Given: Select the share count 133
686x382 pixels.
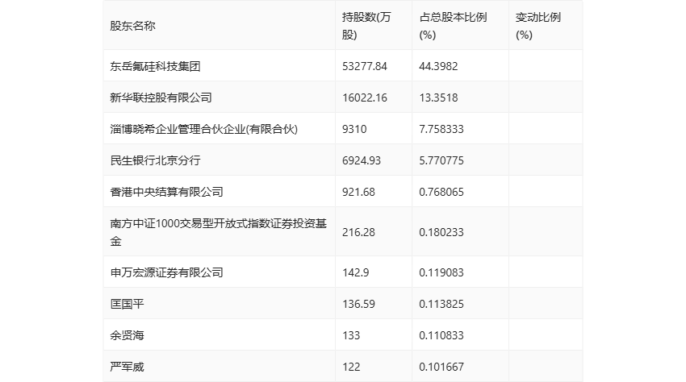Looking at the screenshot, I should [351, 335].
